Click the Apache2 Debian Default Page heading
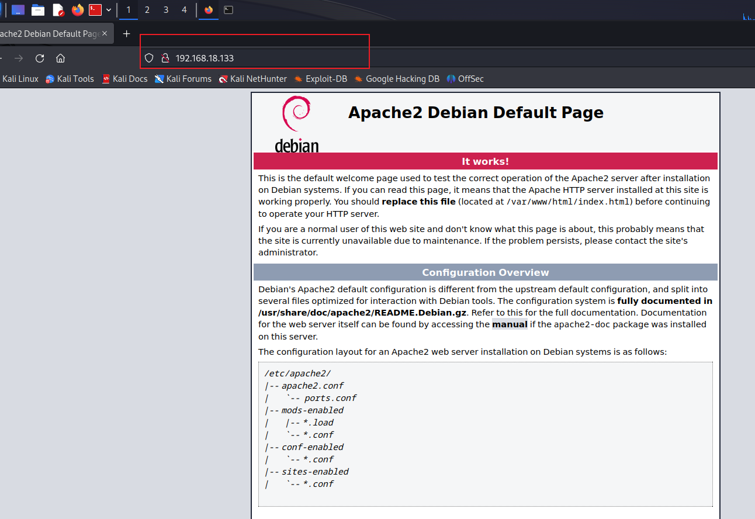Screen dimensions: 755x519 coord(476,112)
